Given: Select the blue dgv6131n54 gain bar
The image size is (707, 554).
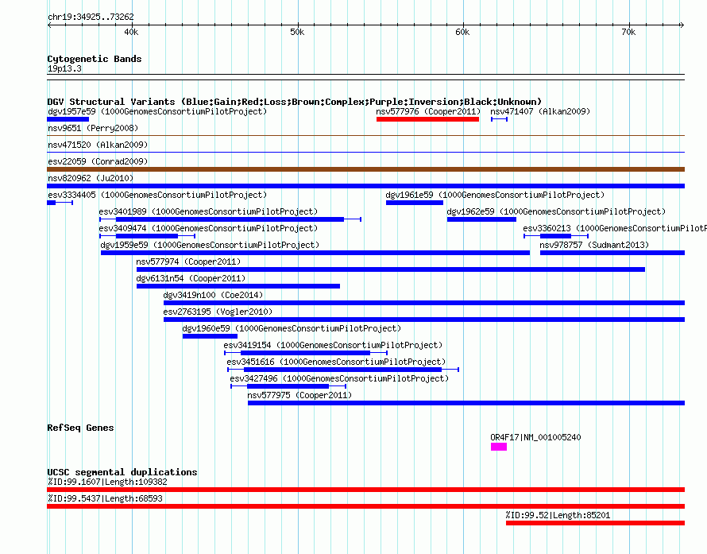Looking at the screenshot, I should pos(238,286).
